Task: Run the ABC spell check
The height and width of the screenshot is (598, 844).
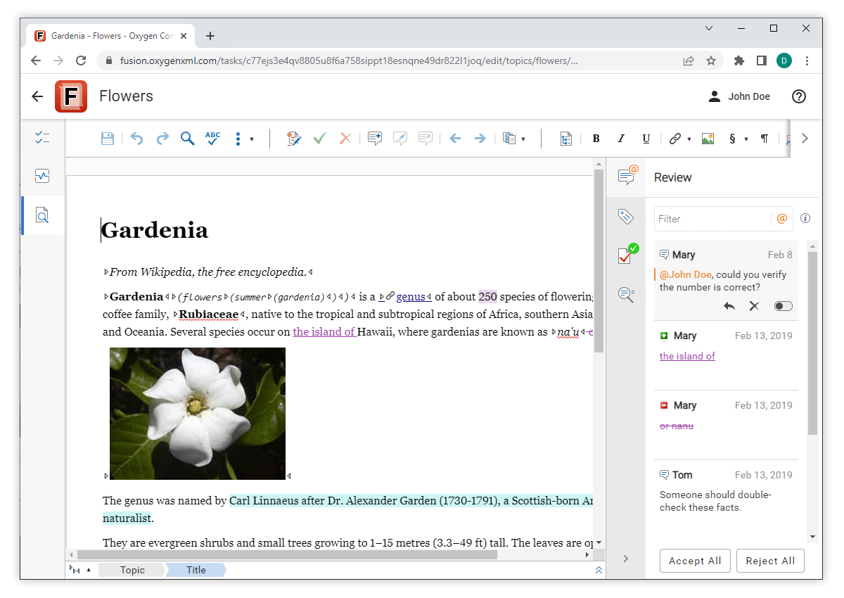Action: (212, 139)
